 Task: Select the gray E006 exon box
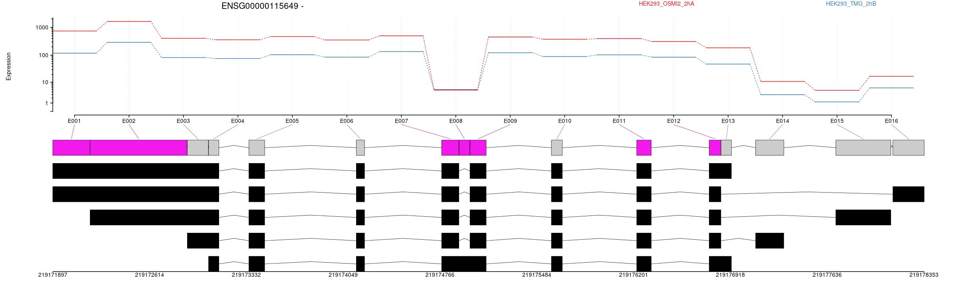click(x=361, y=147)
